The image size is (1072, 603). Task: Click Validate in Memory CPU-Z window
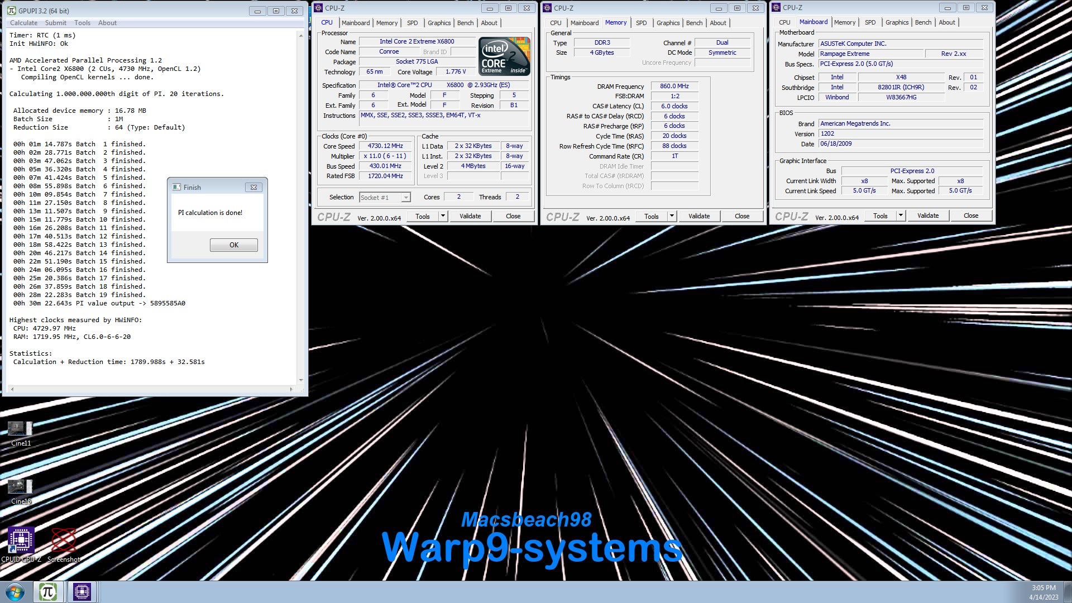(699, 216)
